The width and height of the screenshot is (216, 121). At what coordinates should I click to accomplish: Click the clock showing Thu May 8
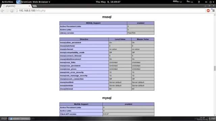coord(108,2)
